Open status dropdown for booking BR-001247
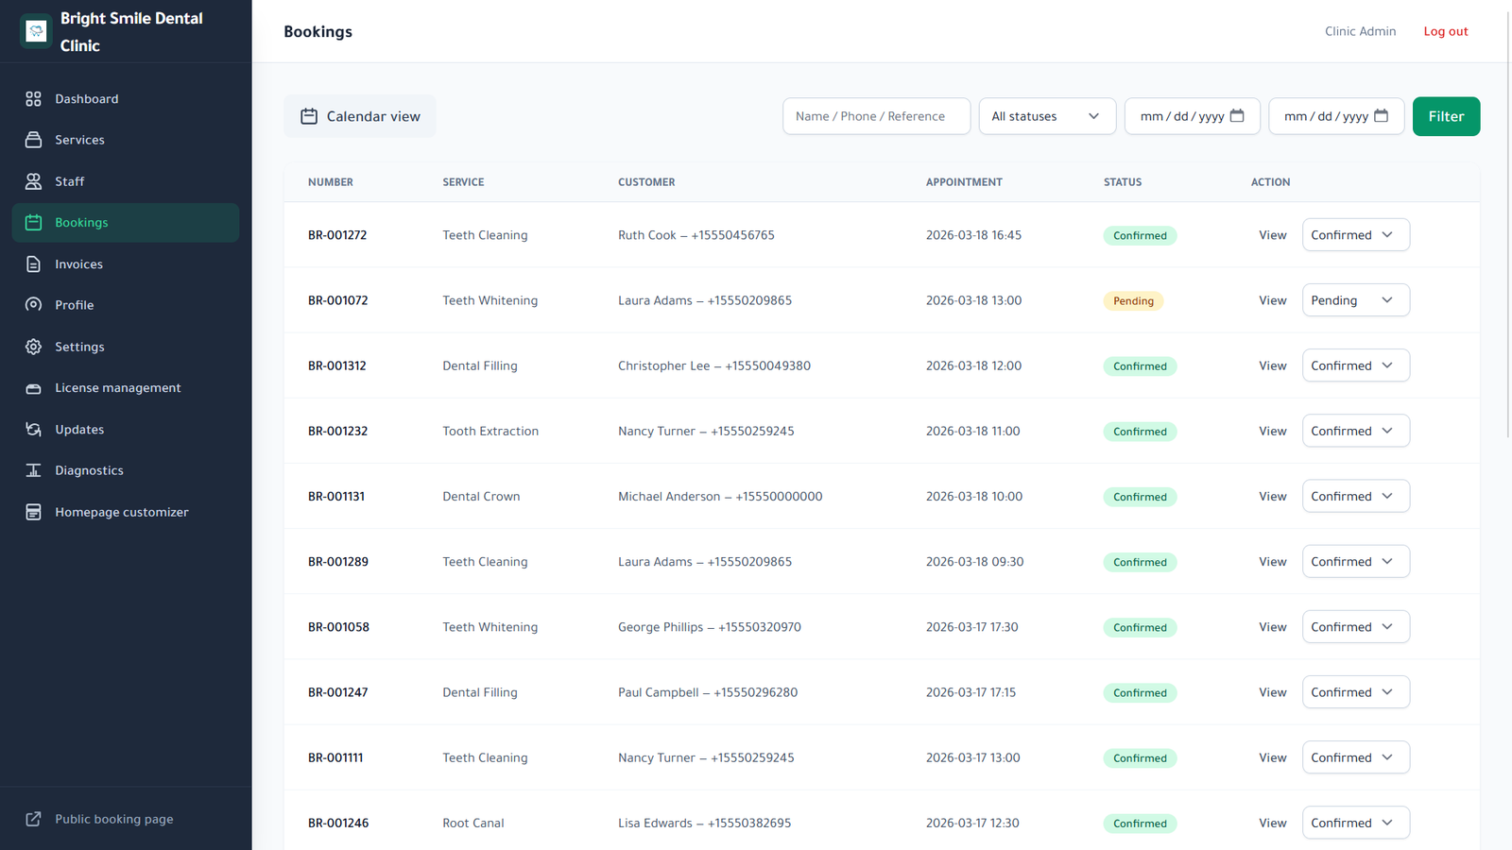Screen dimensions: 1512x850 click(1355, 692)
